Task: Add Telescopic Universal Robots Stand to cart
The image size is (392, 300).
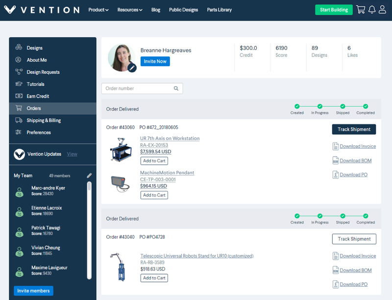Action: [x=154, y=278]
